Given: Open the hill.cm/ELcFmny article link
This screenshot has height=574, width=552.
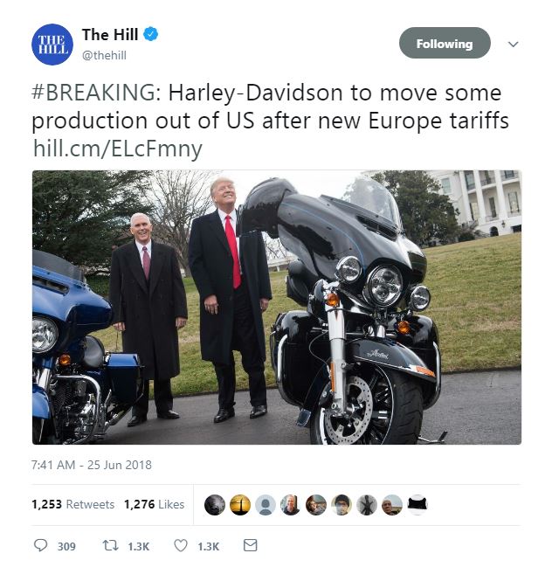Looking at the screenshot, I should pyautogui.click(x=118, y=149).
